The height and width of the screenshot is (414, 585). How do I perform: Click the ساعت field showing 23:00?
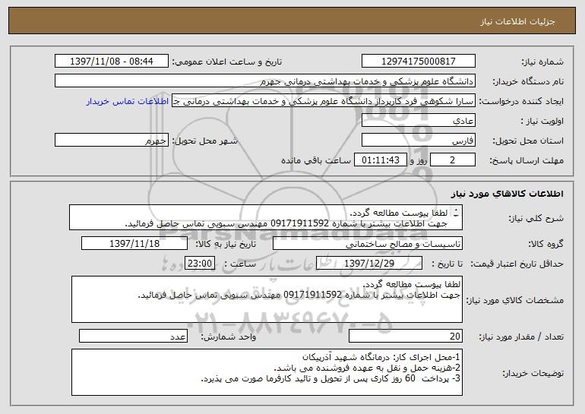coord(200,264)
